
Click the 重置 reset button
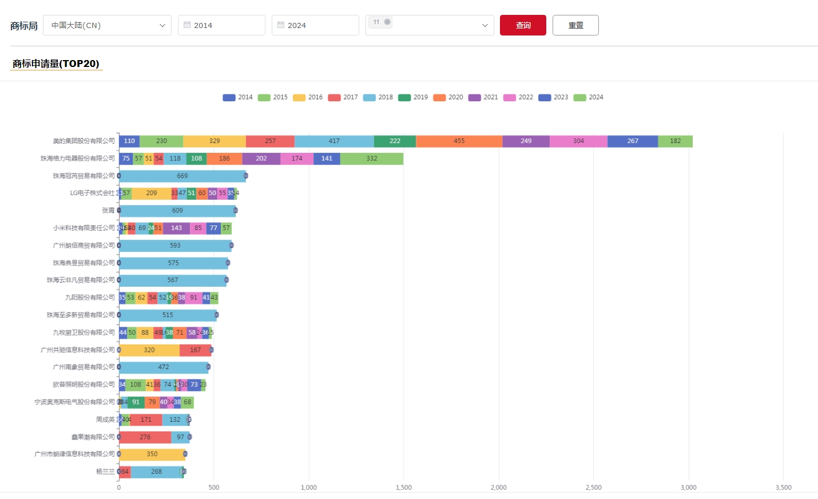click(575, 25)
